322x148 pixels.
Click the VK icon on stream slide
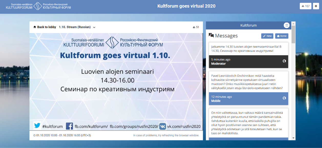point(163,126)
